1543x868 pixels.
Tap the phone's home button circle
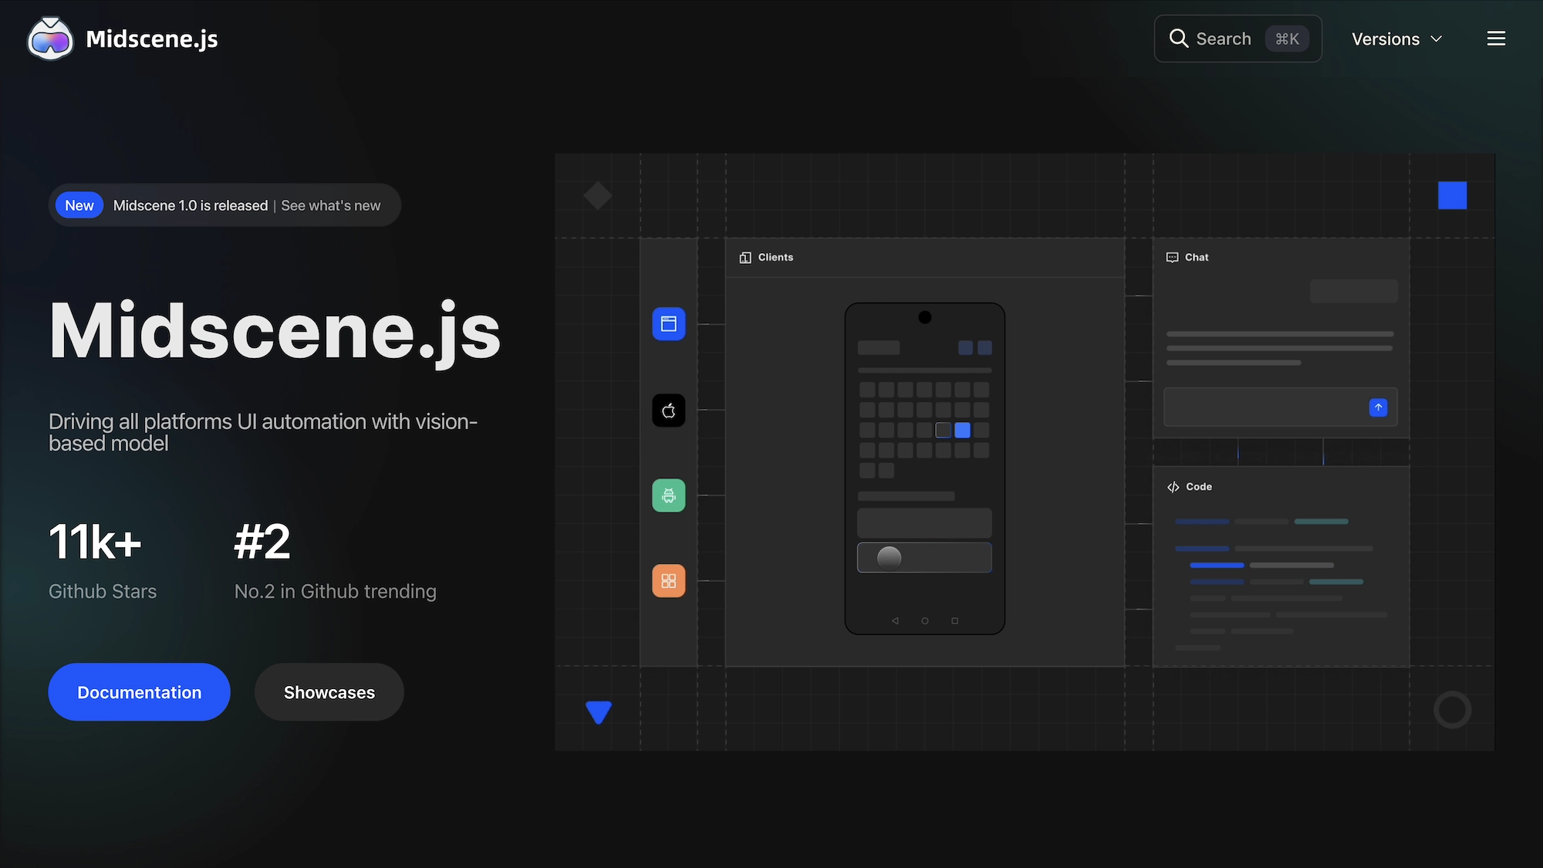point(924,620)
